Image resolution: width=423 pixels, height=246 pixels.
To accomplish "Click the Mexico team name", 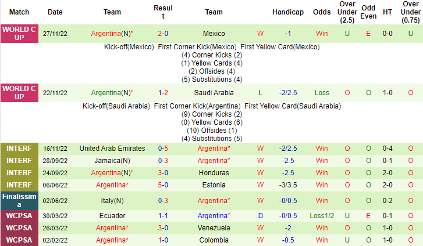I will (x=214, y=34).
